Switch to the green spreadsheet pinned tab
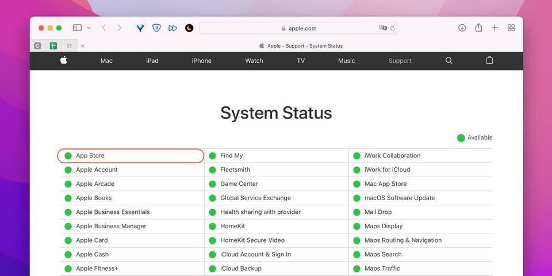Viewport: 552px width, 276px height. pyautogui.click(x=53, y=46)
